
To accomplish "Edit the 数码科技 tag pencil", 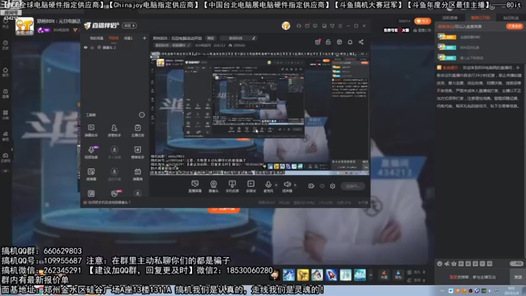I will [254, 38].
